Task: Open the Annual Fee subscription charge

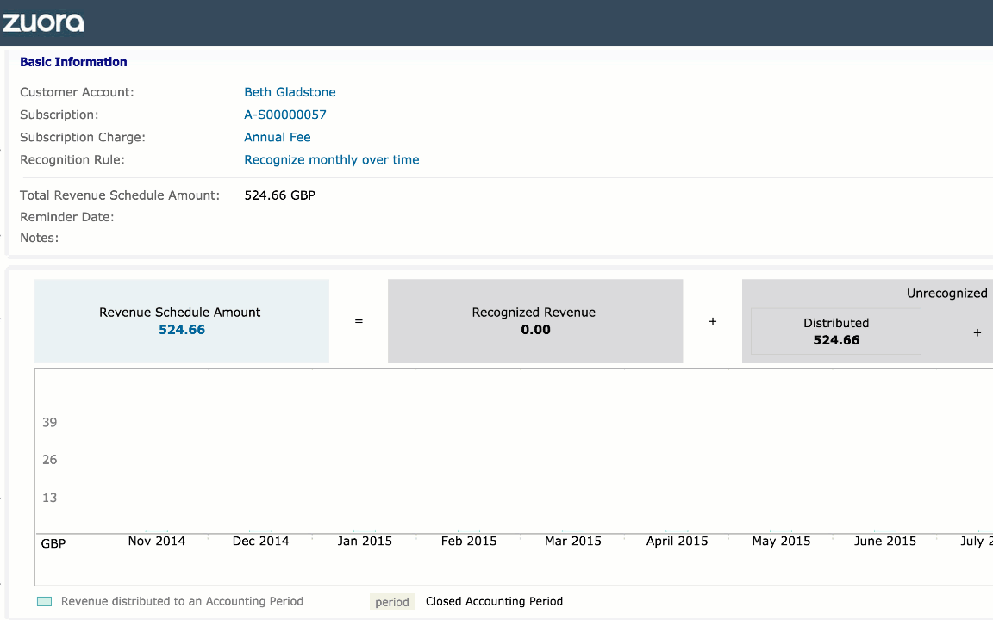Action: click(277, 137)
